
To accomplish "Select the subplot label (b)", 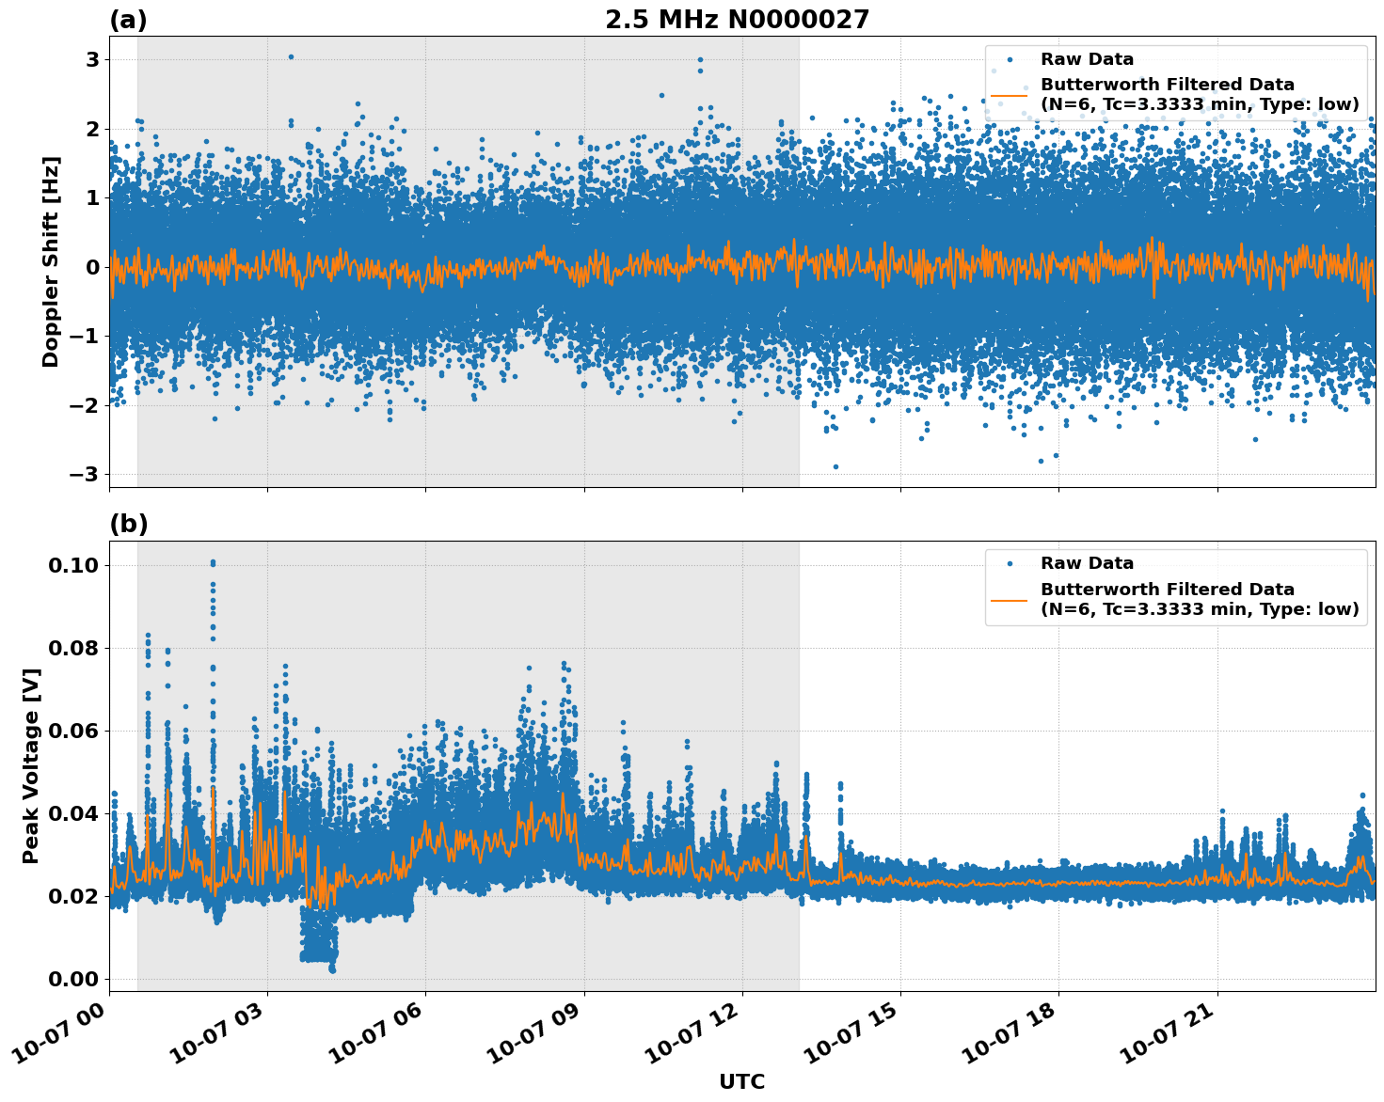I will [x=130, y=522].
